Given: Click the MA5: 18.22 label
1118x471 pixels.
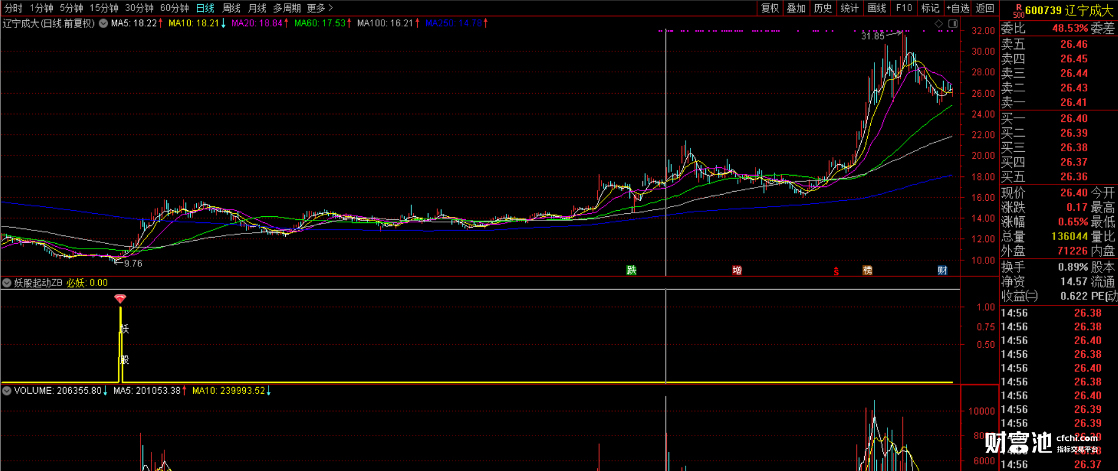Looking at the screenshot, I should click(137, 23).
